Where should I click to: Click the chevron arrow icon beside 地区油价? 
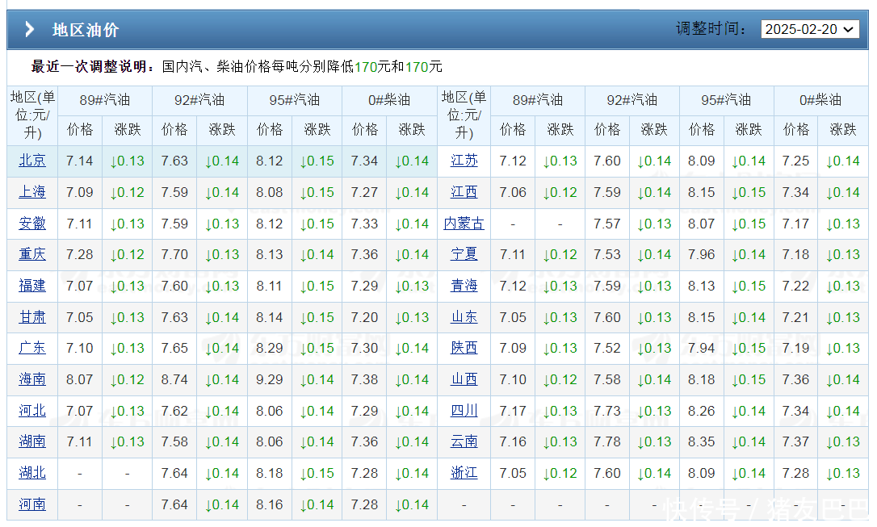click(30, 30)
